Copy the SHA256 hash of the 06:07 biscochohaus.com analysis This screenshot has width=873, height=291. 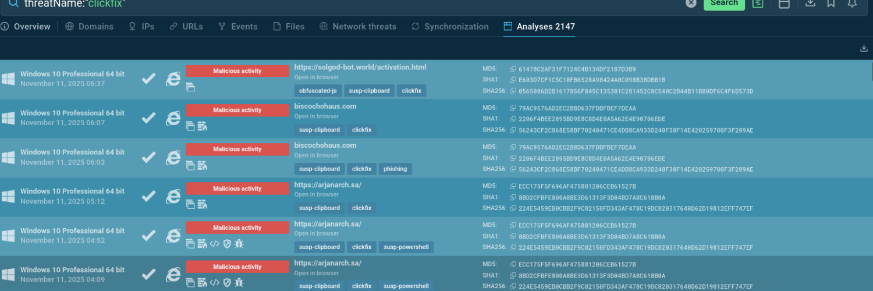coord(513,130)
